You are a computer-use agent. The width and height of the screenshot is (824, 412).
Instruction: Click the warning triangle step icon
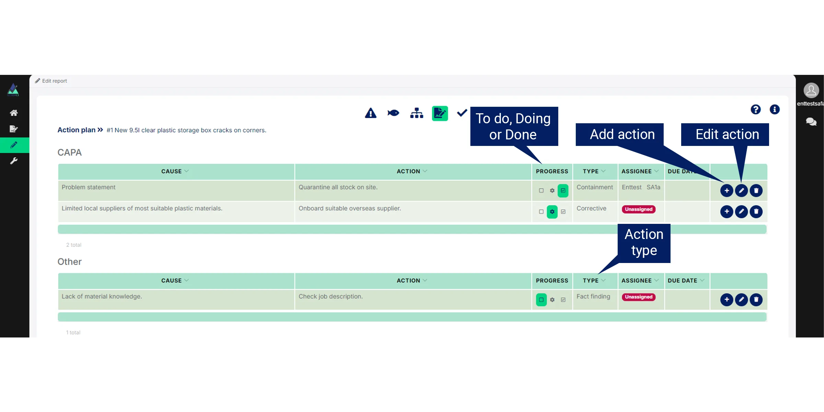370,113
